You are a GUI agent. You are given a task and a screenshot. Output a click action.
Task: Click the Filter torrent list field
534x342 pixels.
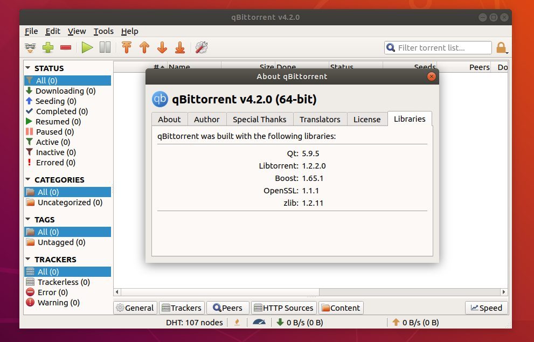438,47
